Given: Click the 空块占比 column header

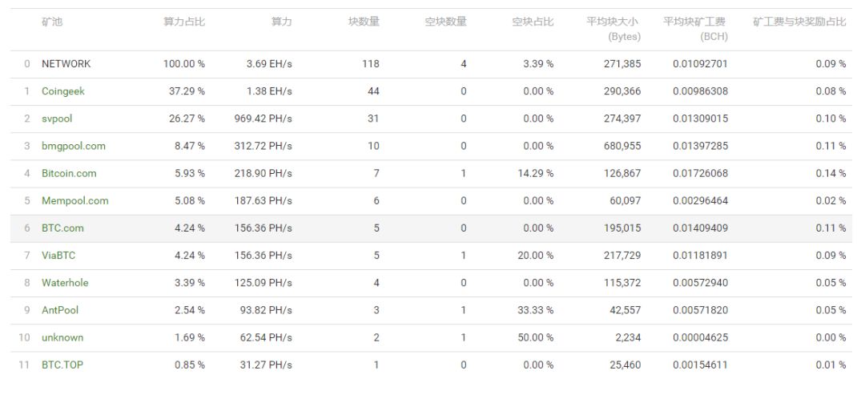Looking at the screenshot, I should (533, 22).
